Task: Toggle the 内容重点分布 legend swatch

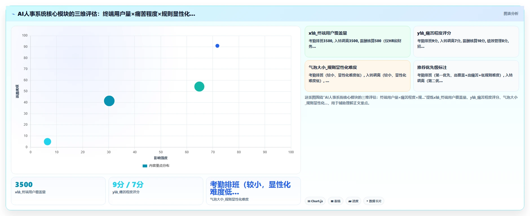Action: pos(145,166)
